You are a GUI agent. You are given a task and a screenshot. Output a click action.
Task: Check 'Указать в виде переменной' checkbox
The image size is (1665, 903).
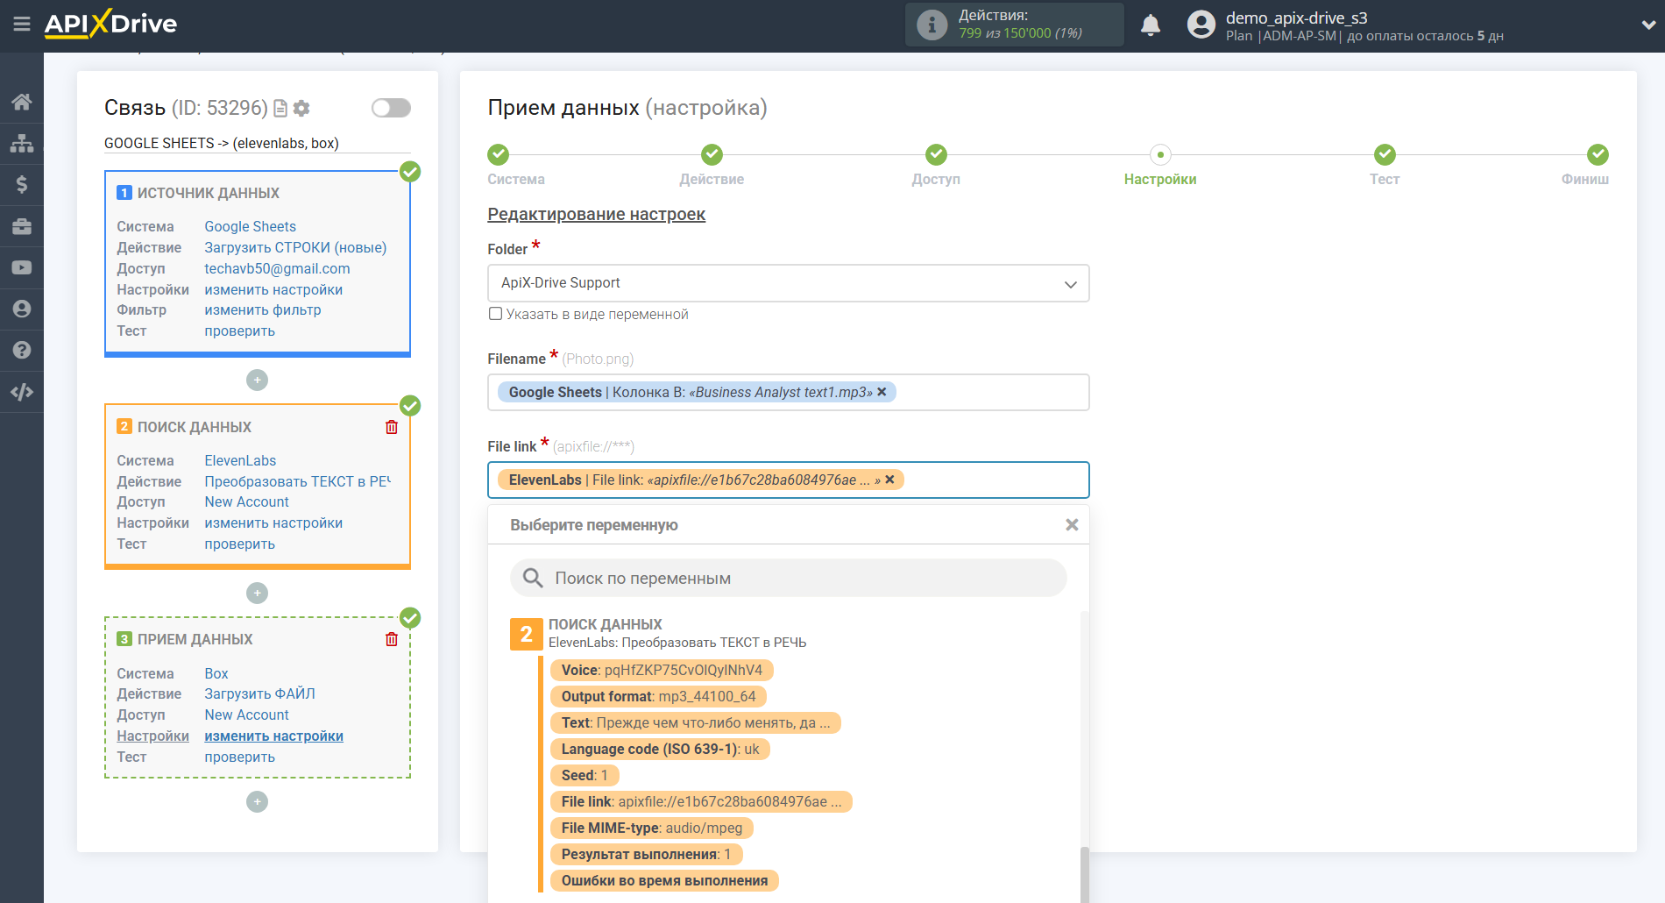click(x=496, y=314)
